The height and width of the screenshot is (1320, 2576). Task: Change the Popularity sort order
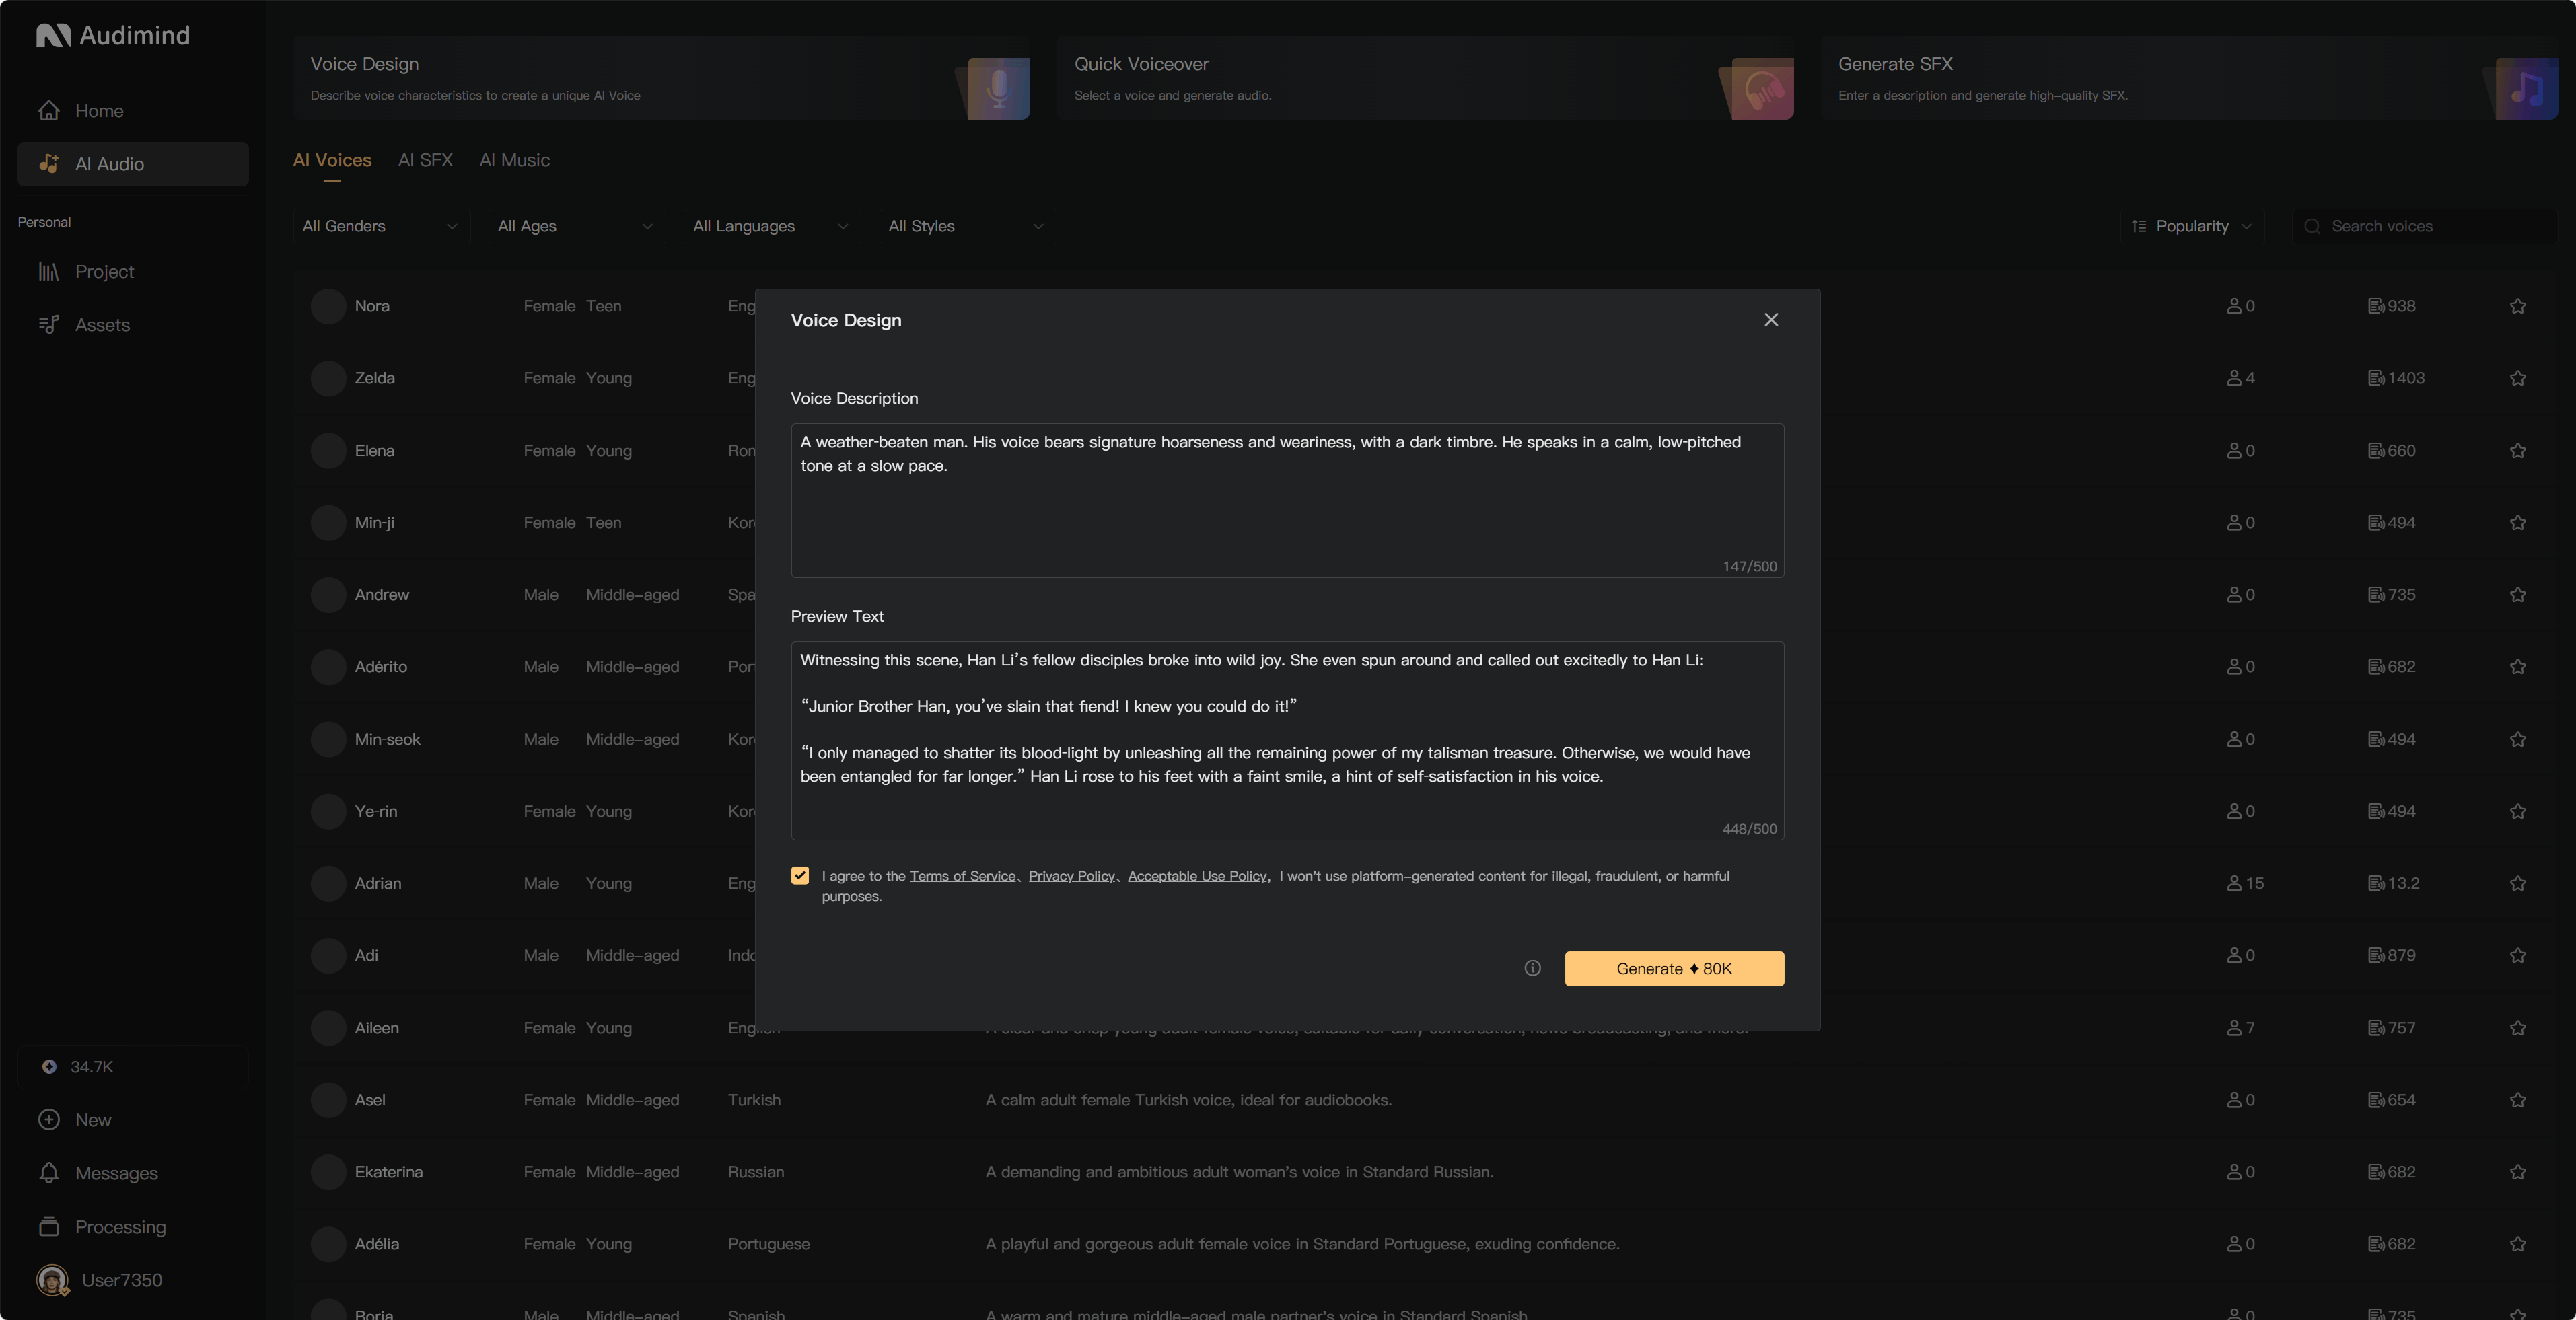pyautogui.click(x=2191, y=227)
